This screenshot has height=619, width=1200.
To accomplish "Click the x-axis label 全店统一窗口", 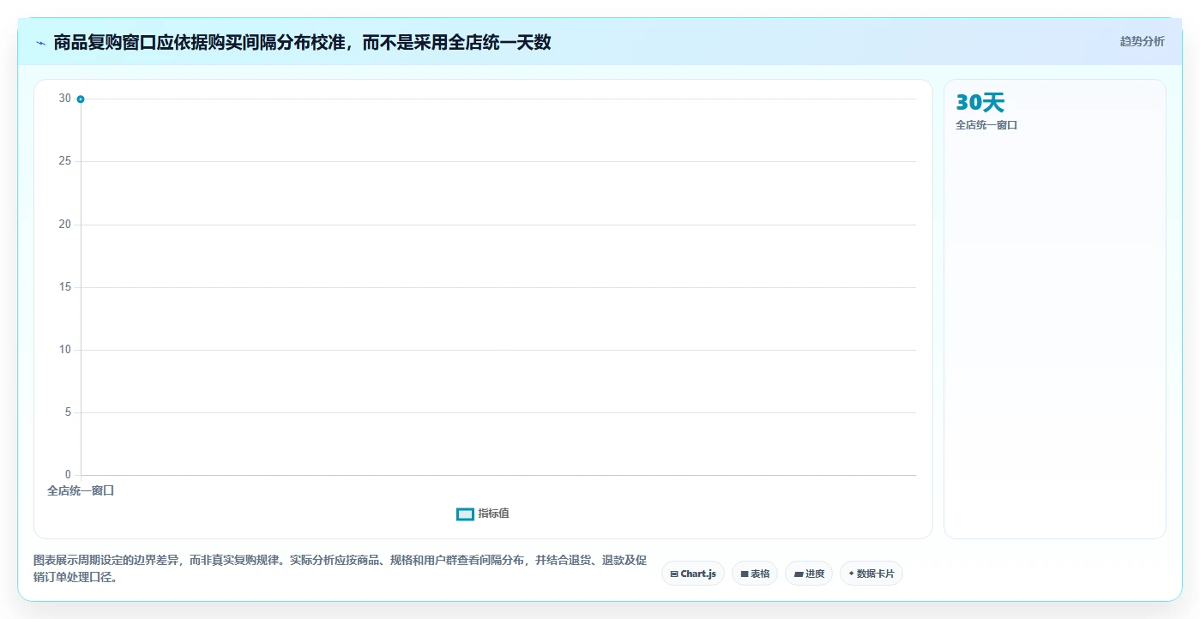I will click(81, 491).
